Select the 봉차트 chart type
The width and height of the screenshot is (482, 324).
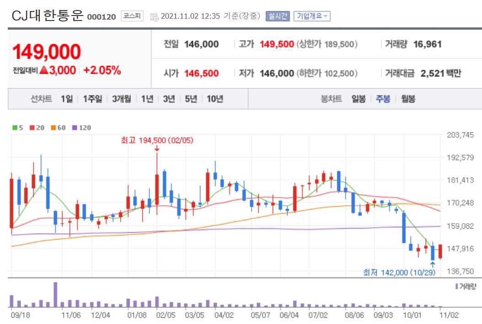click(x=332, y=99)
